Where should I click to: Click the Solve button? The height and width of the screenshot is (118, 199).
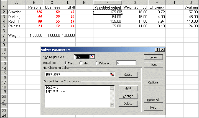(153, 57)
